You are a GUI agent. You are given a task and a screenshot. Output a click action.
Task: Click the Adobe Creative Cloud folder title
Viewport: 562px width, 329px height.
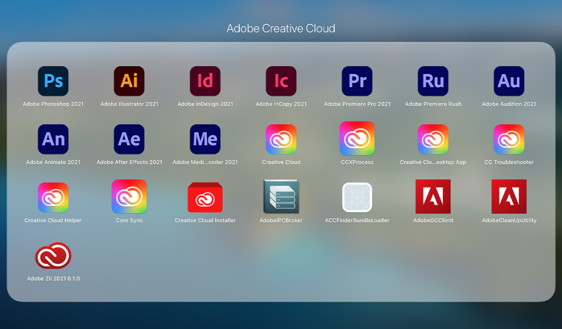click(x=281, y=29)
